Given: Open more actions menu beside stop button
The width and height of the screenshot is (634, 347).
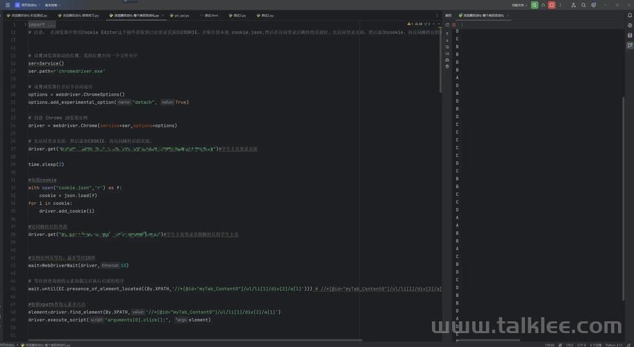Looking at the screenshot, I should pyautogui.click(x=560, y=5).
